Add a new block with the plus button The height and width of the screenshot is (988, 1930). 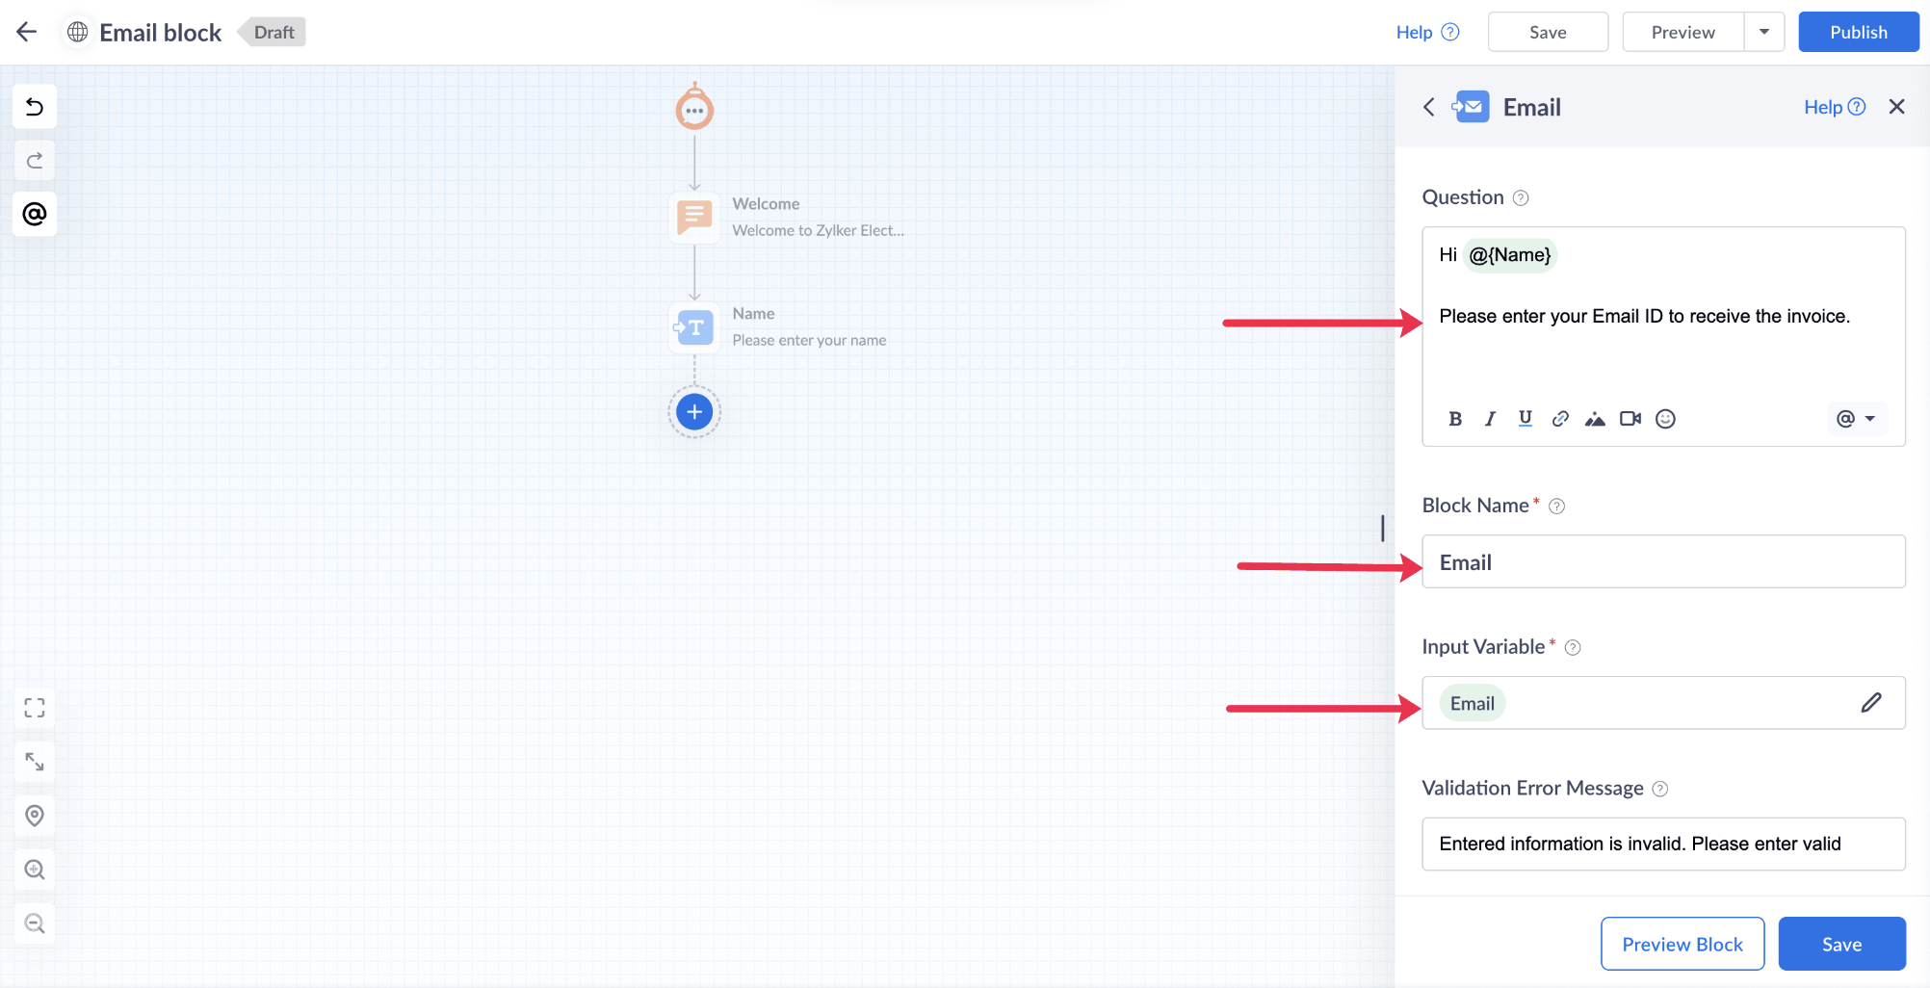tap(694, 412)
